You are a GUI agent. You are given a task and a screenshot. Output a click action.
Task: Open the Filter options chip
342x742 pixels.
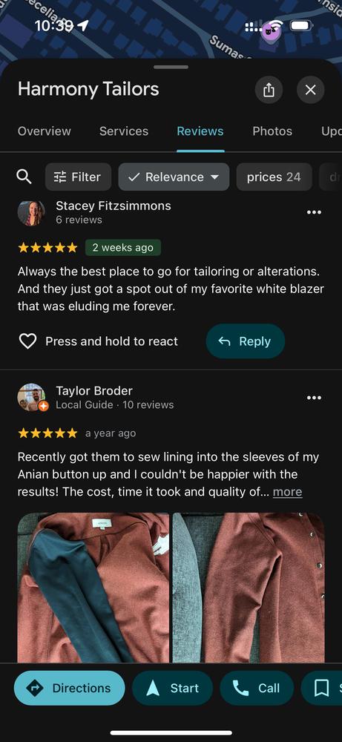tap(78, 177)
